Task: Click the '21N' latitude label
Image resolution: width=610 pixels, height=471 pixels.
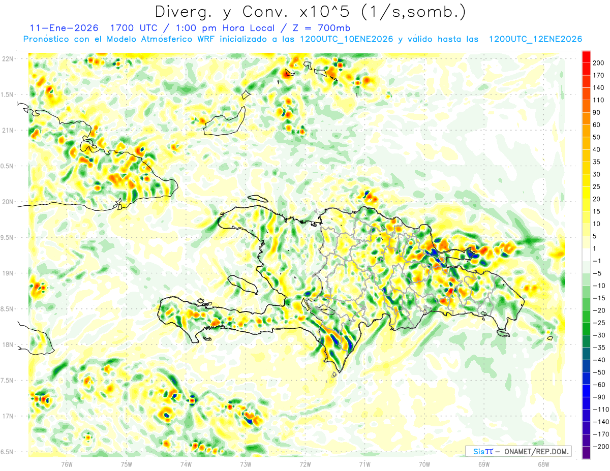Action: [x=8, y=130]
